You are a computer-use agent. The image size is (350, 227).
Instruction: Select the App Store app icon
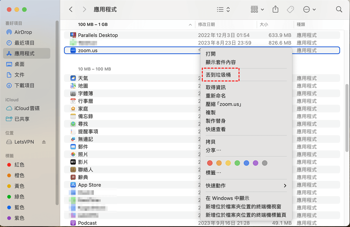(x=73, y=185)
